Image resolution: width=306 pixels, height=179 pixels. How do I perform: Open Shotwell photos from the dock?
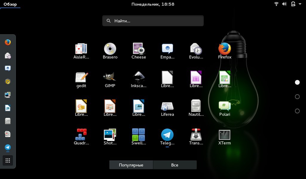pyautogui.click(x=7, y=95)
